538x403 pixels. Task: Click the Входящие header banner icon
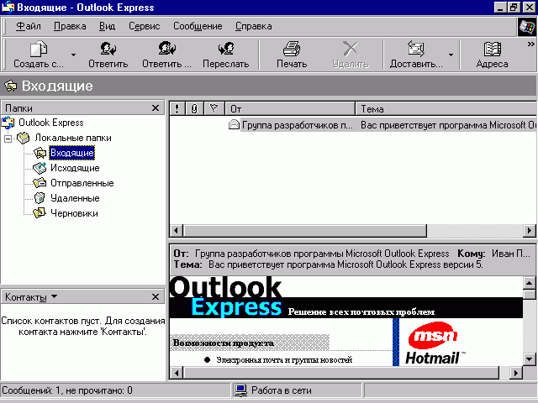(x=11, y=86)
